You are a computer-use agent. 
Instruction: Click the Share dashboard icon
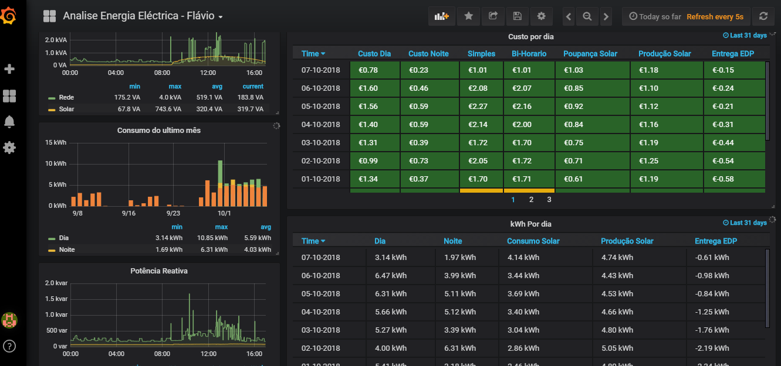coord(493,16)
